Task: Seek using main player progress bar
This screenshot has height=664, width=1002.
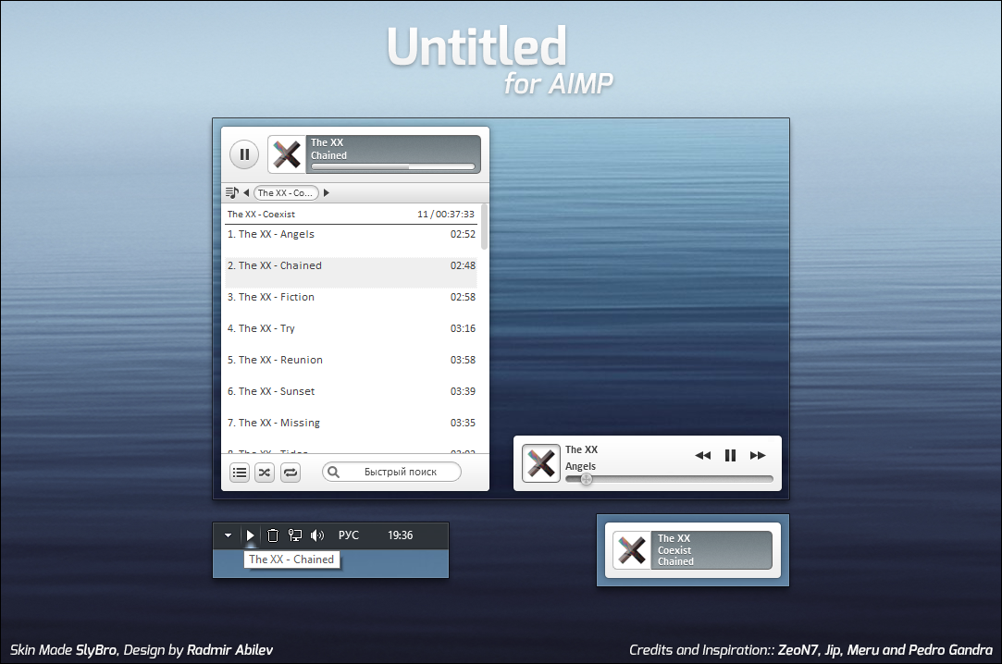Action: 392,166
